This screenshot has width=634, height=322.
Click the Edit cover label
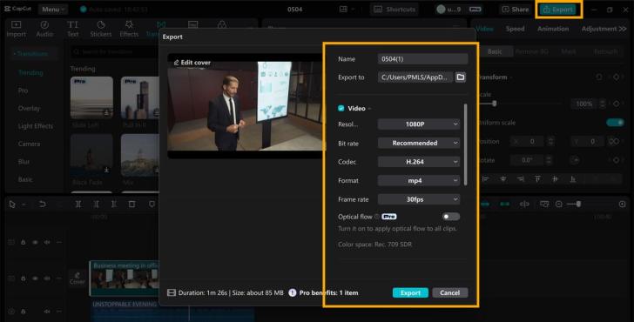tap(196, 63)
